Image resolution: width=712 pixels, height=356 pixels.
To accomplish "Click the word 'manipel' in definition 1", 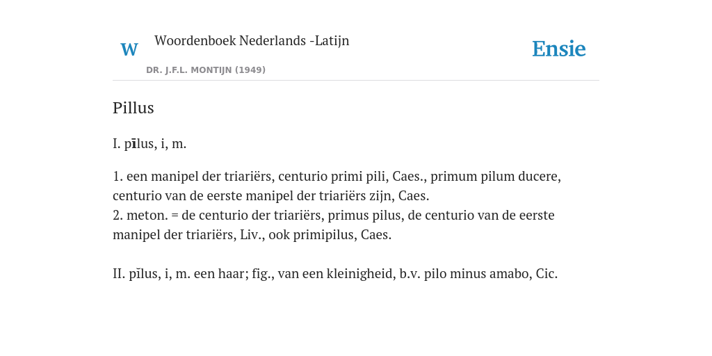I will [175, 176].
